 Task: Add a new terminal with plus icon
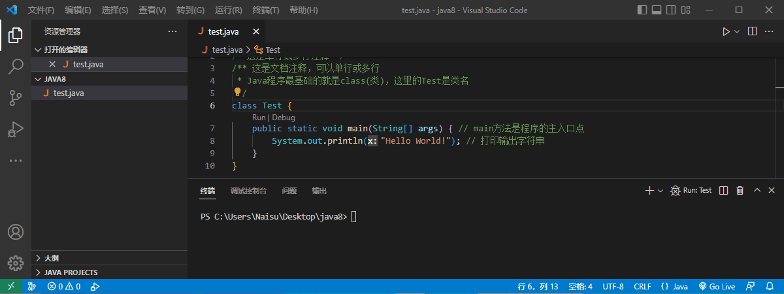[649, 191]
